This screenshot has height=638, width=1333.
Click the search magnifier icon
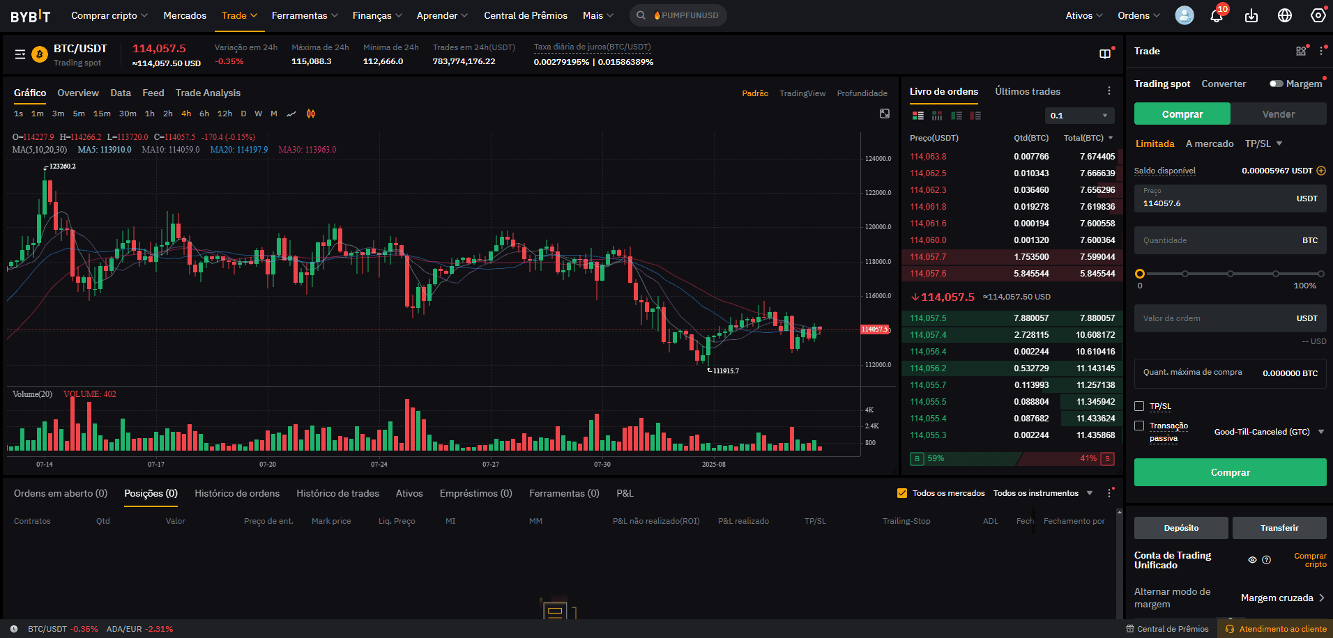[x=641, y=15]
